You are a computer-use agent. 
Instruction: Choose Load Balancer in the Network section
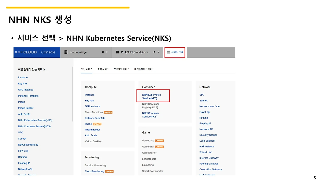point(207,141)
